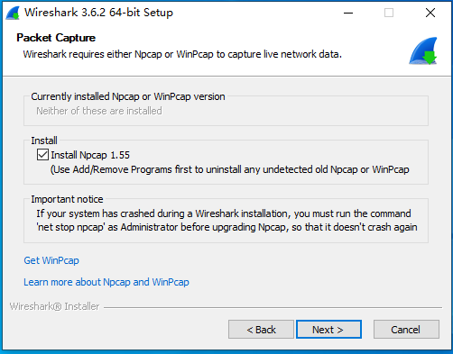Close the Wireshark Setup window
The height and width of the screenshot is (354, 453).
[x=430, y=13]
